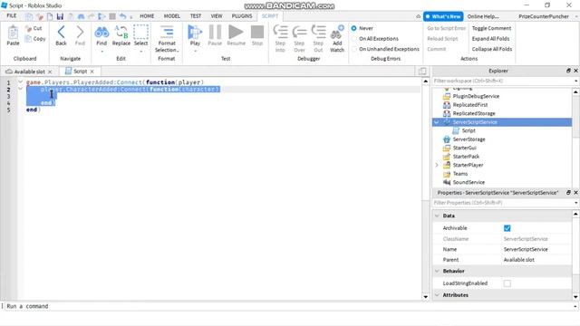The height and width of the screenshot is (326, 580).
Task: Collapse the ServerScriptService tree node
Action: [x=437, y=122]
